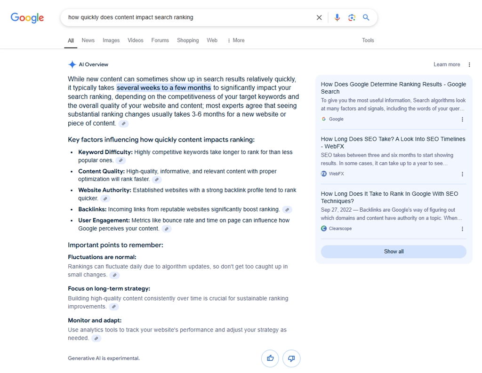Open the three-dot menu for the Google source card
Viewport: 482px width, 373px height.
pyautogui.click(x=462, y=119)
